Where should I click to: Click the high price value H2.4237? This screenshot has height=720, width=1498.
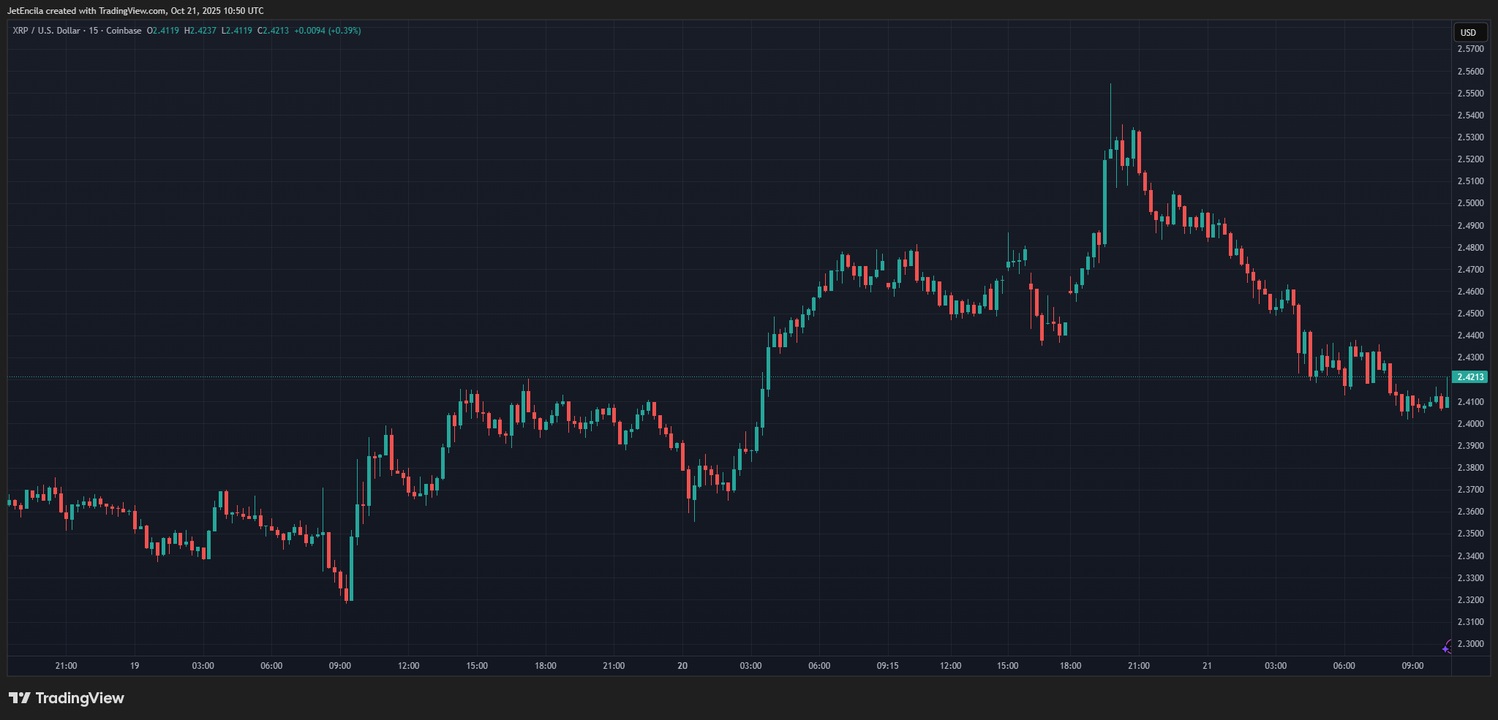pos(200,31)
